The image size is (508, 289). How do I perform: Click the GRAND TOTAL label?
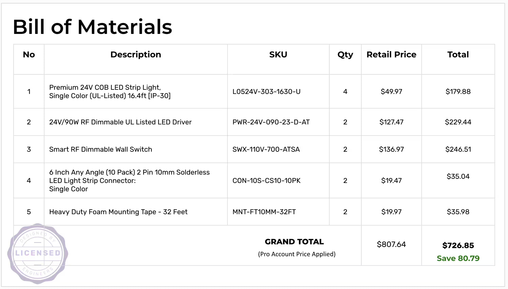[294, 242]
